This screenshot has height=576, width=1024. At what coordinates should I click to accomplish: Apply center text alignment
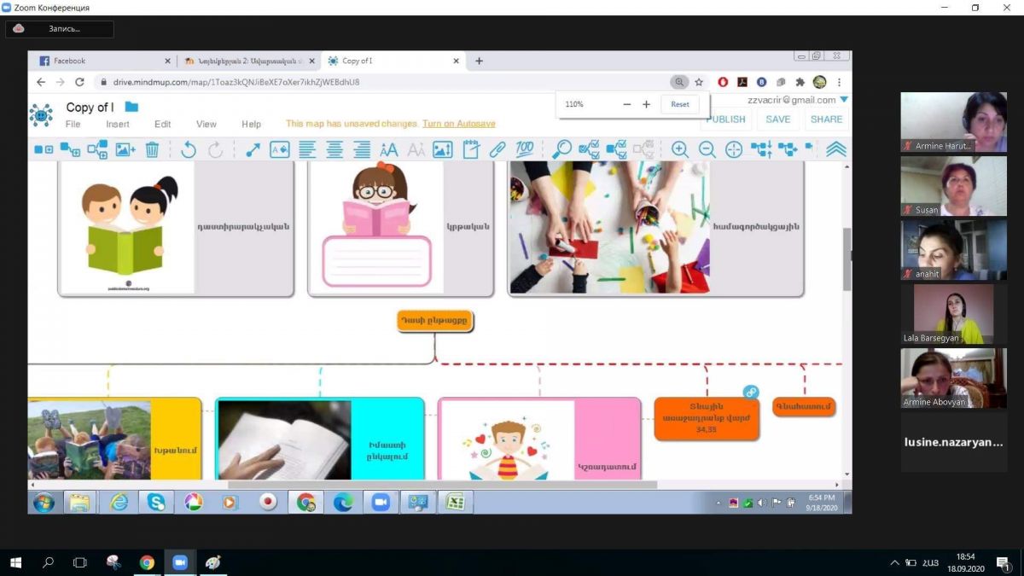(335, 149)
